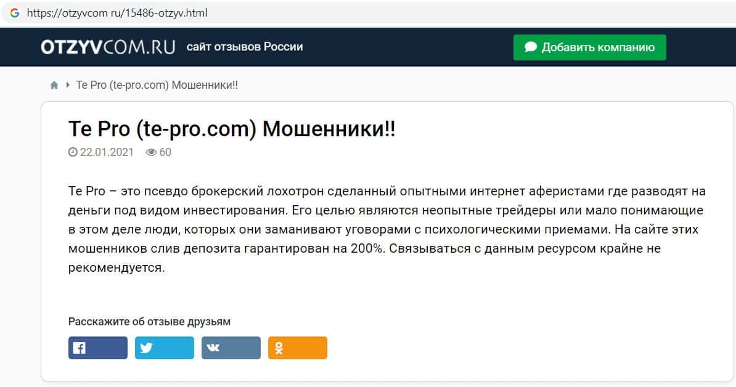Share the review on Twitter

tap(165, 348)
